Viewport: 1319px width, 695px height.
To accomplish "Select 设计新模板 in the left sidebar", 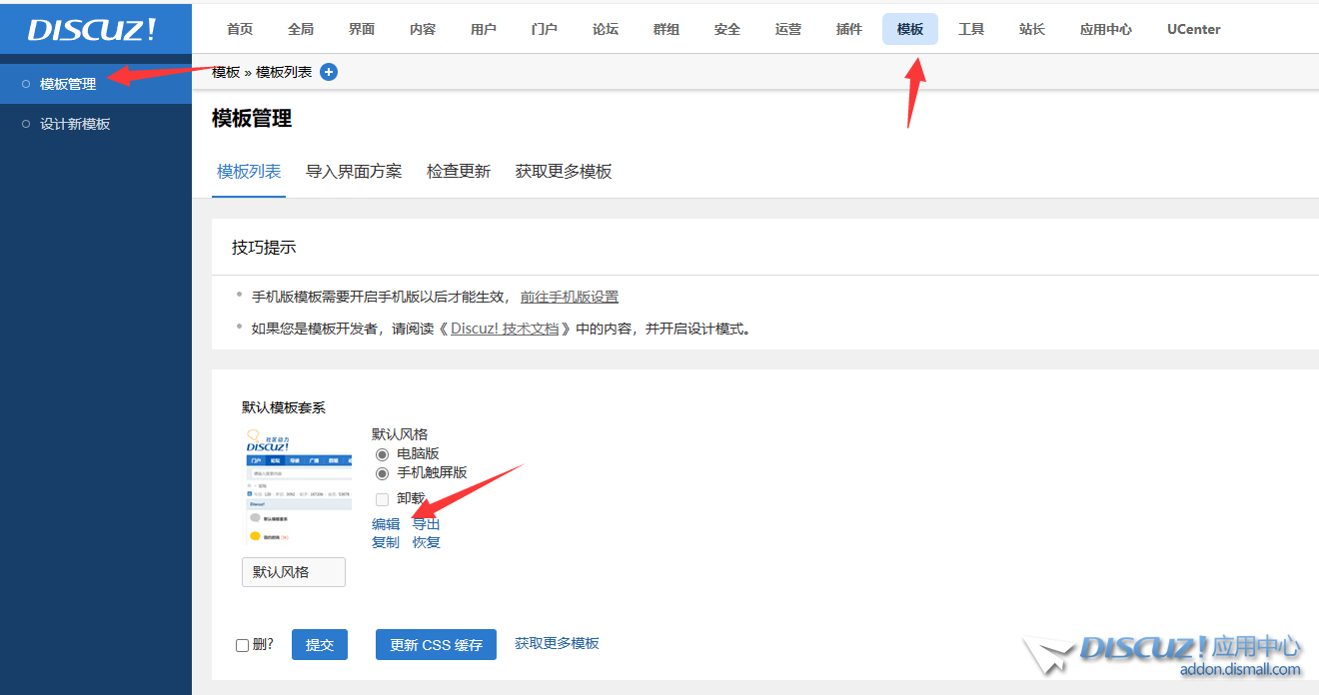I will pyautogui.click(x=96, y=124).
